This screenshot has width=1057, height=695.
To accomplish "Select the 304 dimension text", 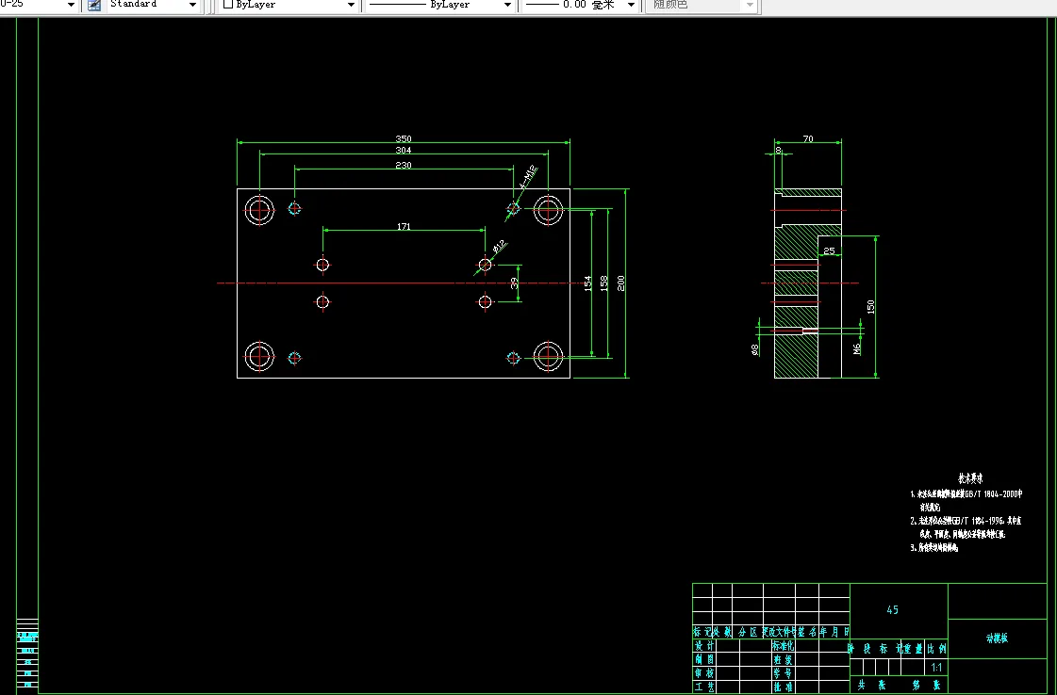I will click(x=404, y=150).
